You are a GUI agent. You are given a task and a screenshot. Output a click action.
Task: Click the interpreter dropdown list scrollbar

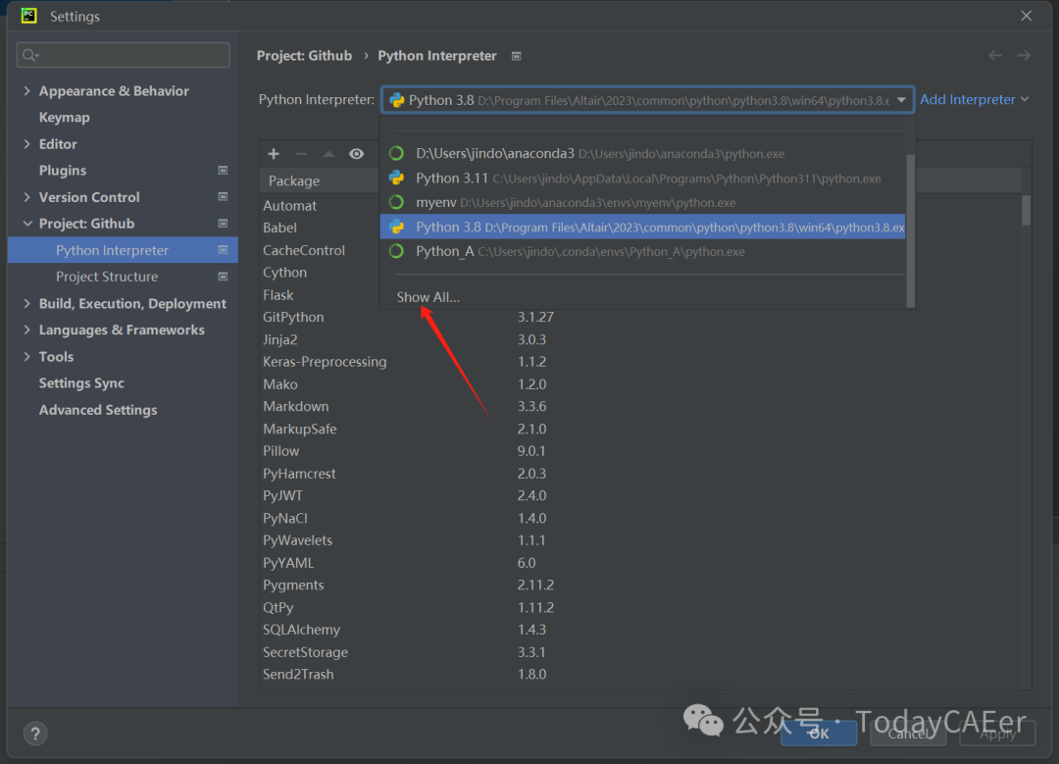coord(910,229)
